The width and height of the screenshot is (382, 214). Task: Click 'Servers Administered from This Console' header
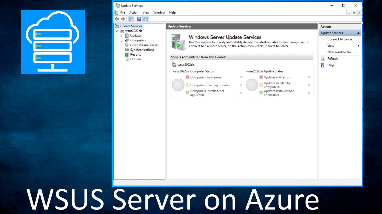click(x=198, y=57)
